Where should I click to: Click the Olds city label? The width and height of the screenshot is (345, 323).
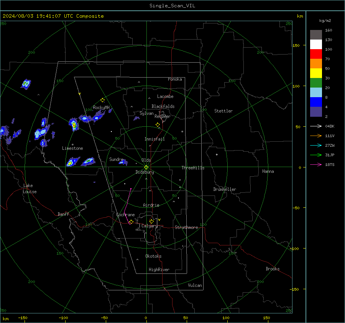click(x=146, y=160)
